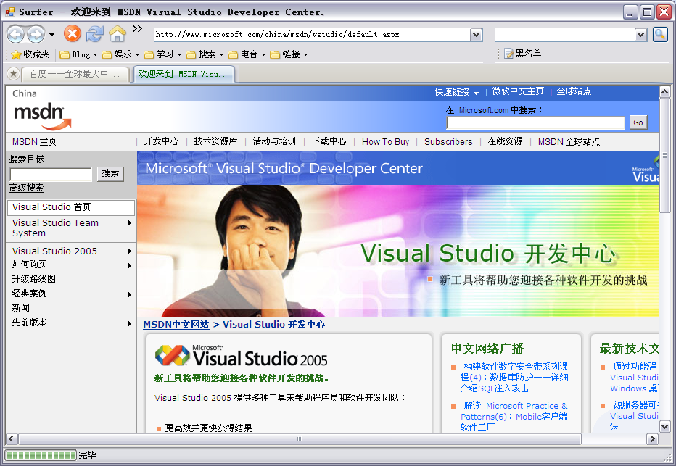Open the 构建软件数字安全带系列课程 link
The height and width of the screenshot is (466, 676).
pos(514,378)
